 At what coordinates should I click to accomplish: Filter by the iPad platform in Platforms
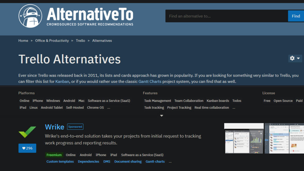point(23,107)
